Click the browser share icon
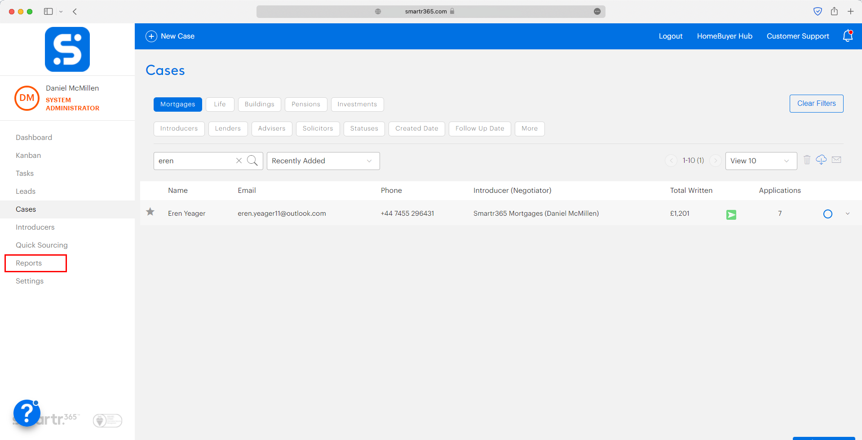 pos(834,11)
